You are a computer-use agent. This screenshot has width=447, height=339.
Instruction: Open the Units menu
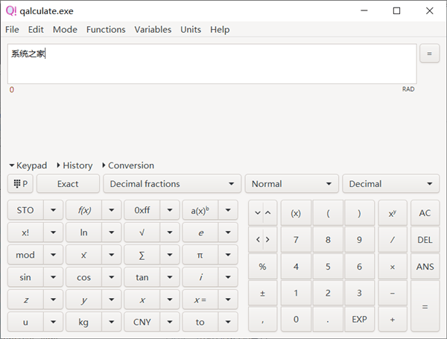click(x=191, y=29)
